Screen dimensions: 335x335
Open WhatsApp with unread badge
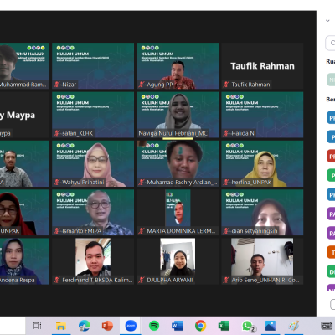click(x=248, y=326)
